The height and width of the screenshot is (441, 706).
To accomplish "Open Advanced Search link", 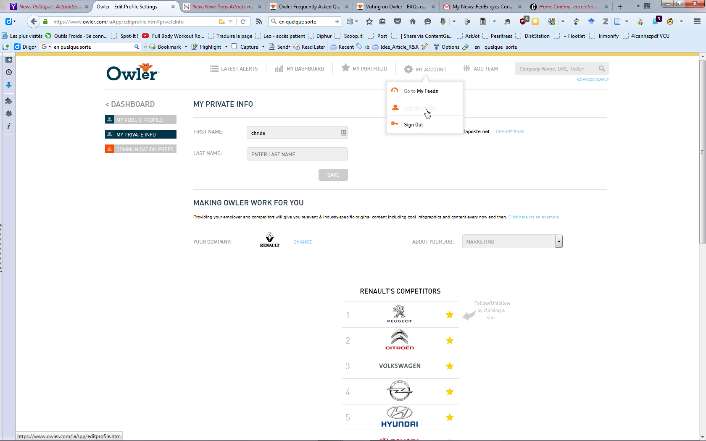I will click(593, 79).
